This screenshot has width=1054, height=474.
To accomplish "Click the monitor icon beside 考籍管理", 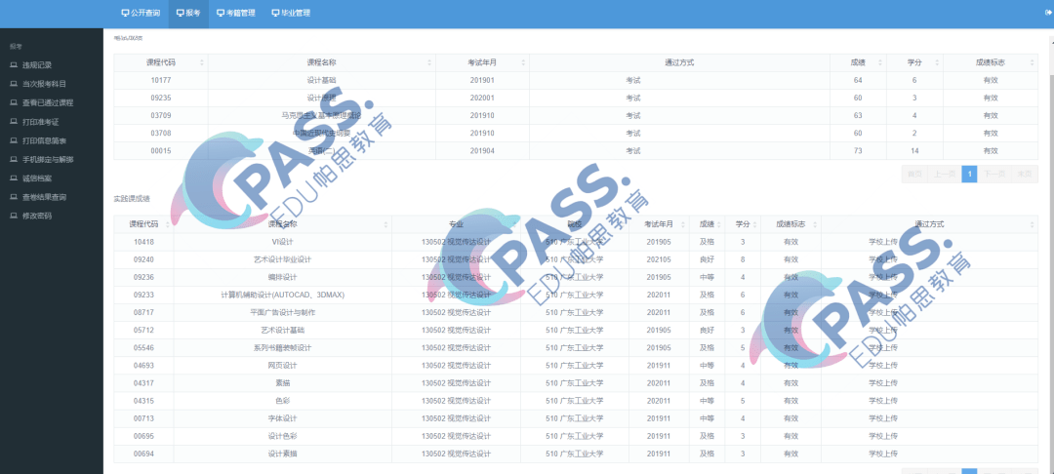I will pyautogui.click(x=221, y=14).
